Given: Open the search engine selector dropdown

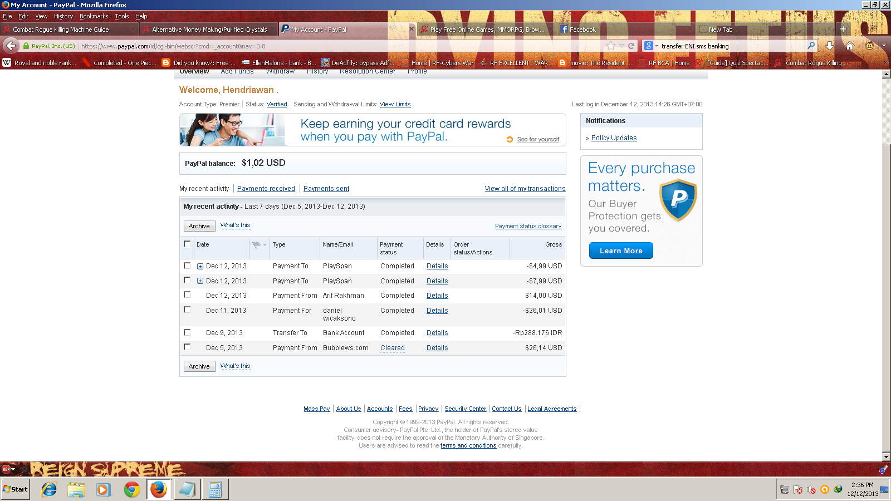Looking at the screenshot, I should click(651, 46).
